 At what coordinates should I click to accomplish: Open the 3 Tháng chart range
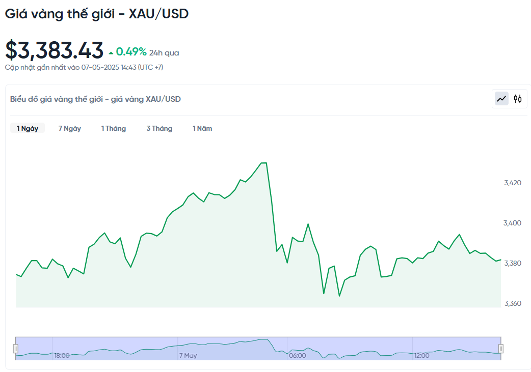tap(159, 128)
